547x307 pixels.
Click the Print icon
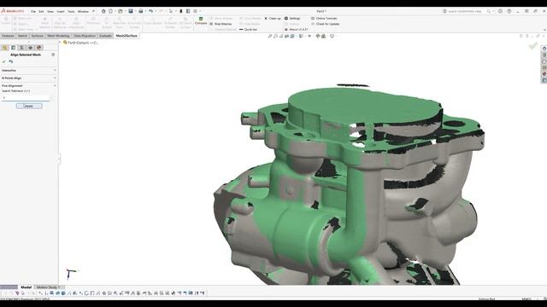pyautogui.click(x=140, y=11)
